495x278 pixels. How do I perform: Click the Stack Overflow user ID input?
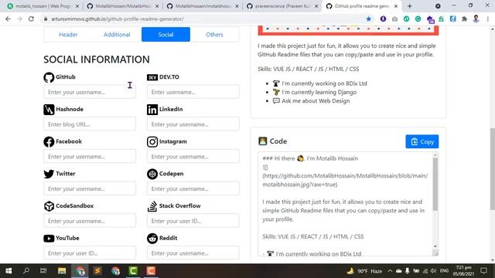193,221
